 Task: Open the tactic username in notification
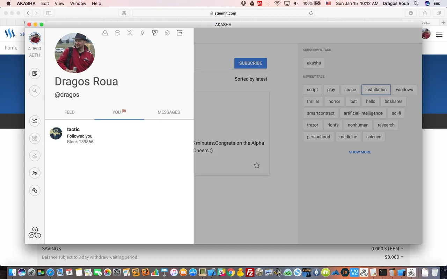tap(73, 129)
